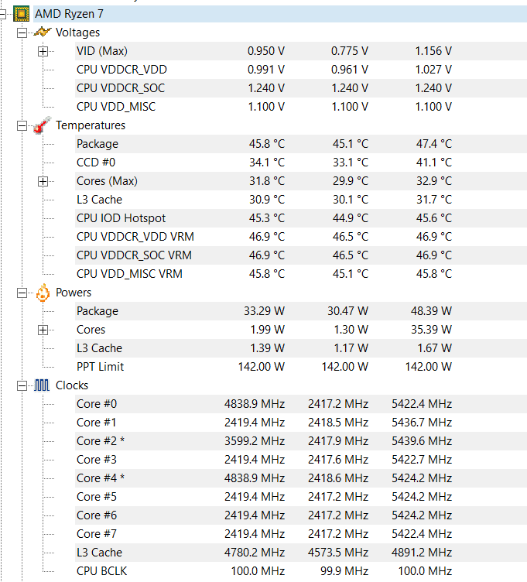Click the AMD Ryzen 7 CPU chip icon
Screen dimensions: 527x582
pos(21,14)
